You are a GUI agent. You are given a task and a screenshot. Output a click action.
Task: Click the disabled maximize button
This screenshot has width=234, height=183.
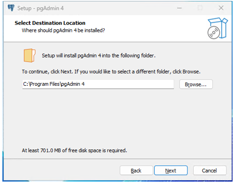tap(200, 8)
